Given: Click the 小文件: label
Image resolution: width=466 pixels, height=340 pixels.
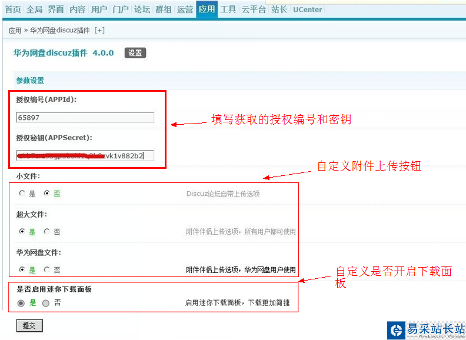Looking at the screenshot, I should pos(28,176).
